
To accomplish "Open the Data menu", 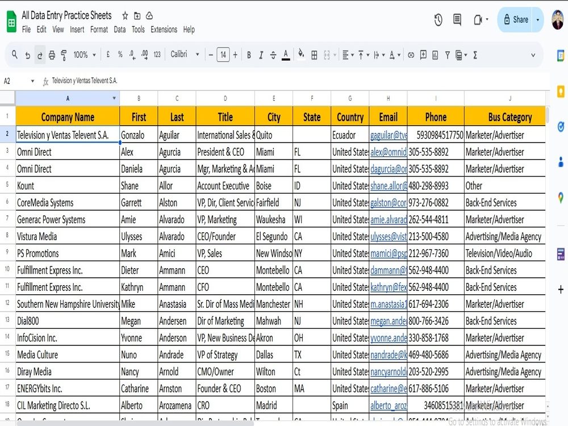I will click(119, 30).
